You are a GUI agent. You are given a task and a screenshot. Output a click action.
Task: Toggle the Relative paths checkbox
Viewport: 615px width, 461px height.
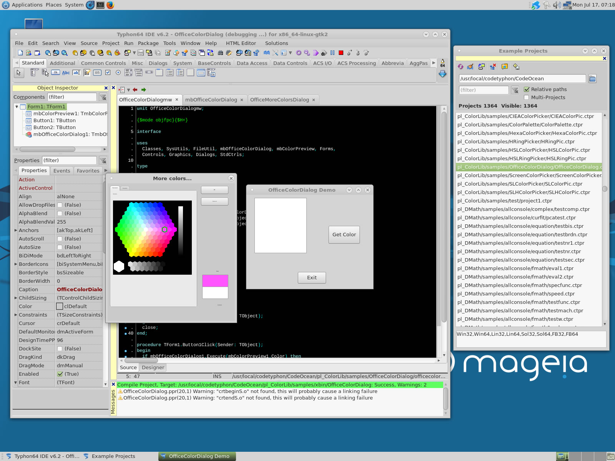click(x=527, y=89)
